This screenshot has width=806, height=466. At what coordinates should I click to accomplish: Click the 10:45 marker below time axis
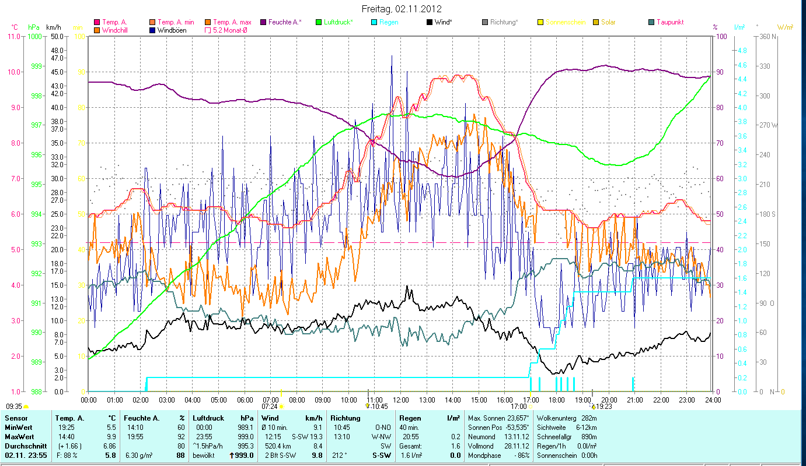(377, 406)
